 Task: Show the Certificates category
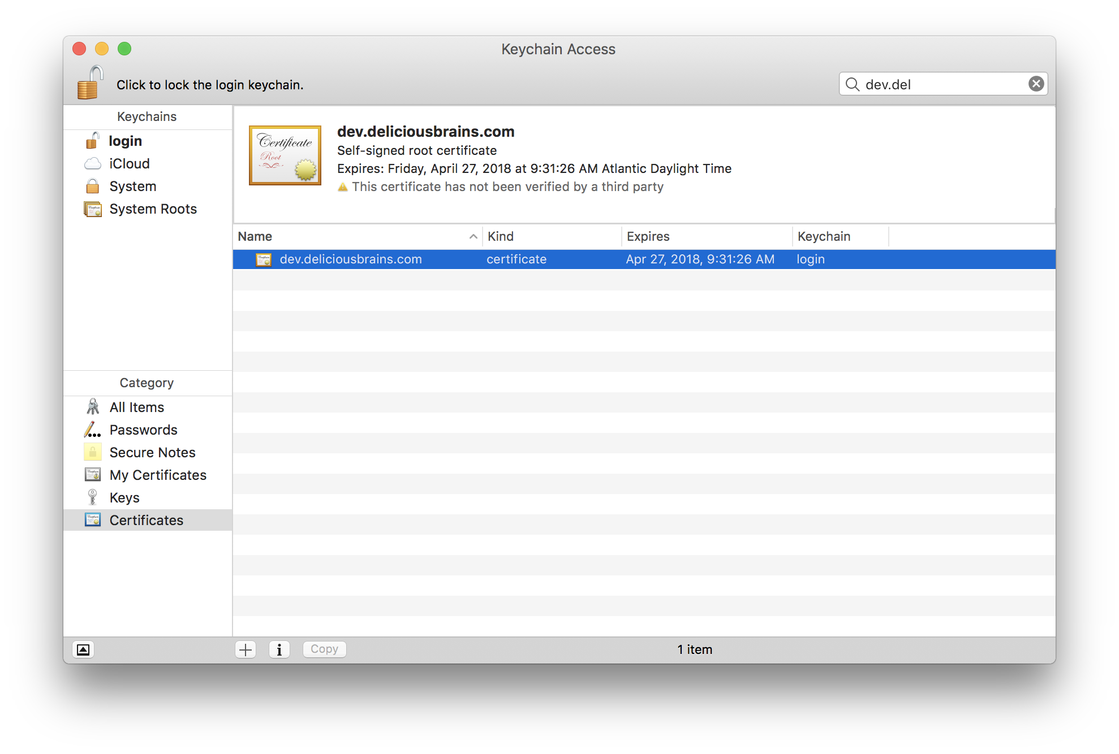coord(148,521)
